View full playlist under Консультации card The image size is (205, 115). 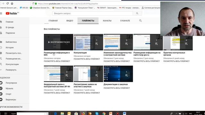(87, 59)
